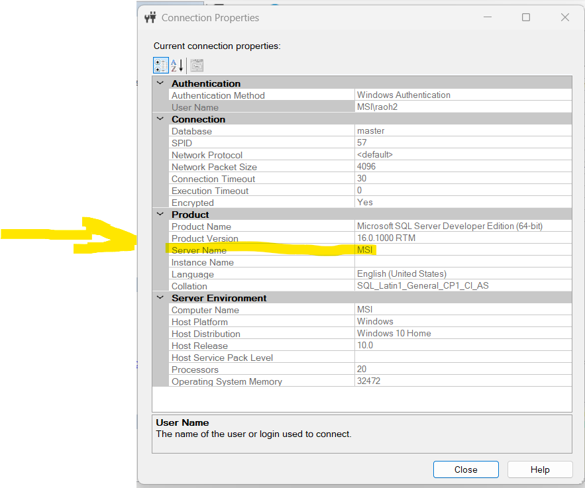Maximize the Connection Properties window
The width and height of the screenshot is (585, 488).
pyautogui.click(x=526, y=18)
